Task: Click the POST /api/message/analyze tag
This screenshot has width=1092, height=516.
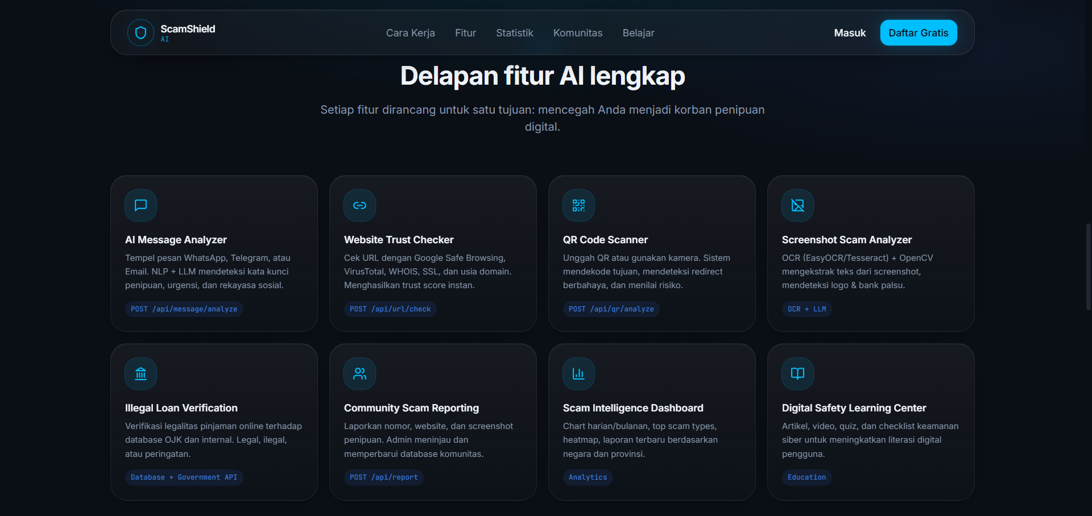Action: coord(184,309)
